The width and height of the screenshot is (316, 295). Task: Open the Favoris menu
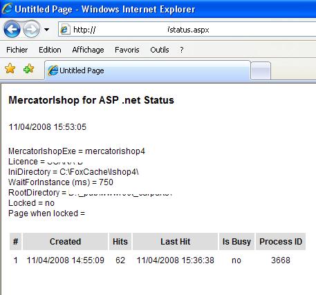127,50
